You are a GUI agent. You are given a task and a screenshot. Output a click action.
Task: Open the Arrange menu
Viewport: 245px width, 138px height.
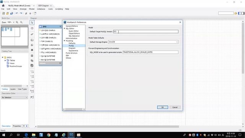click(23, 9)
